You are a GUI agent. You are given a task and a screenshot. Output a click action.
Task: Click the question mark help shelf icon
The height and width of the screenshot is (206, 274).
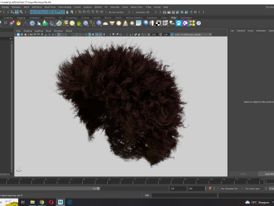tap(199, 23)
